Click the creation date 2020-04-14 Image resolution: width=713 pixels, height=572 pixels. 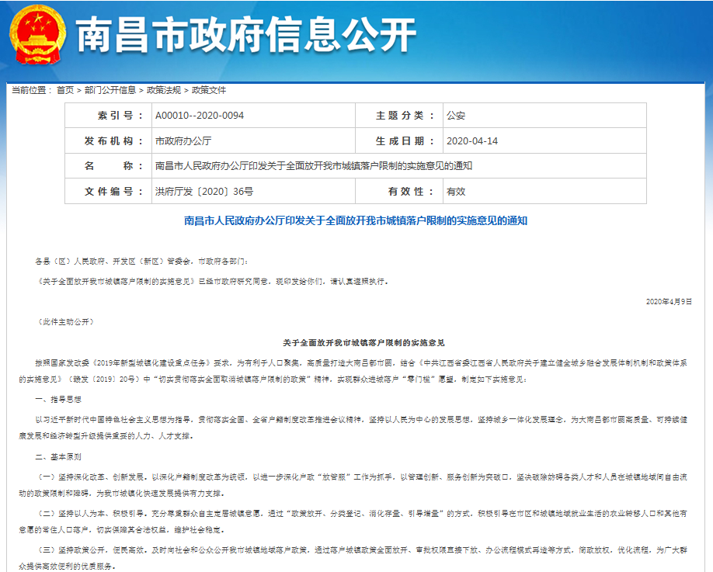point(472,141)
